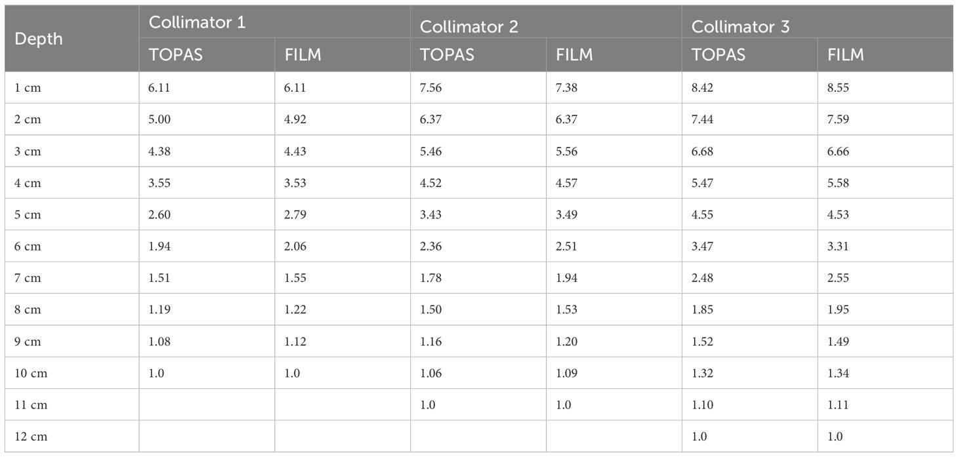The width and height of the screenshot is (958, 457).
Task: Click the 7.56 value cell
Action: [x=431, y=88]
